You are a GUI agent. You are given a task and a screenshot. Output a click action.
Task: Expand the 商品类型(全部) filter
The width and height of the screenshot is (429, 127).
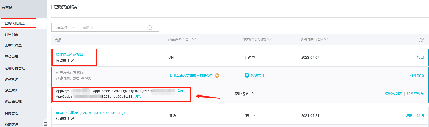tap(194, 40)
